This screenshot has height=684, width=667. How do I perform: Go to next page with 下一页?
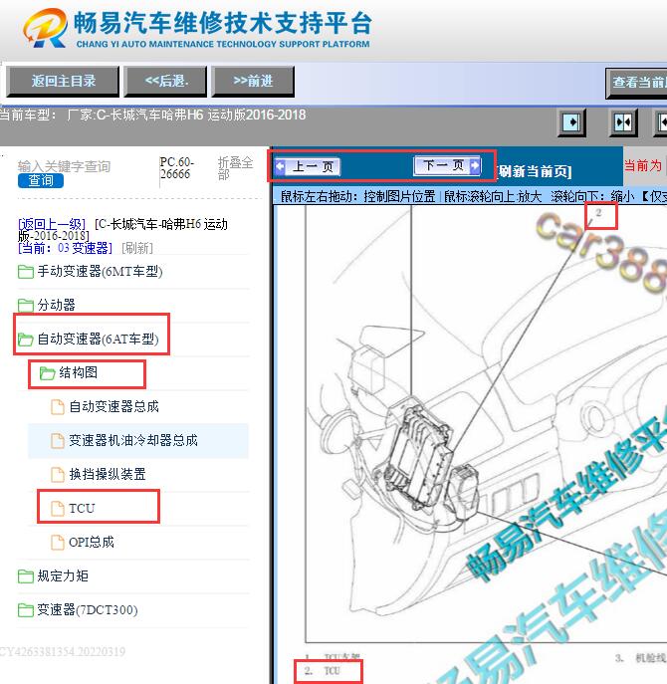click(447, 165)
